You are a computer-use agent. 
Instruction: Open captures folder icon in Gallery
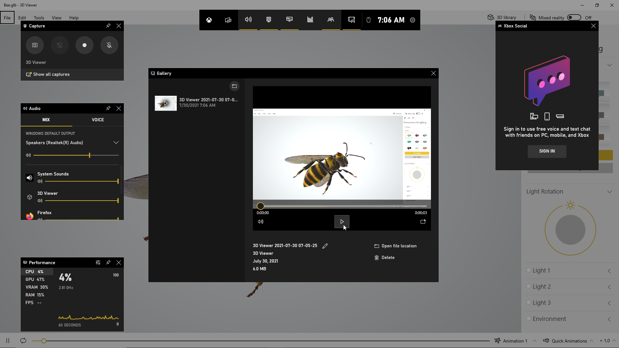235,86
